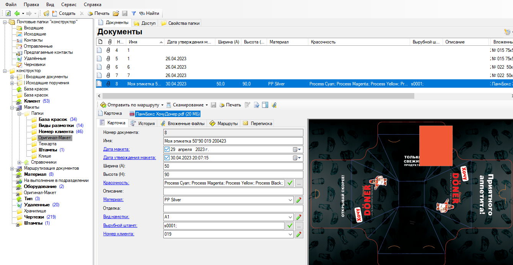The image size is (513, 265).
Task: Sort by the document icon column header
Action: pos(100,42)
